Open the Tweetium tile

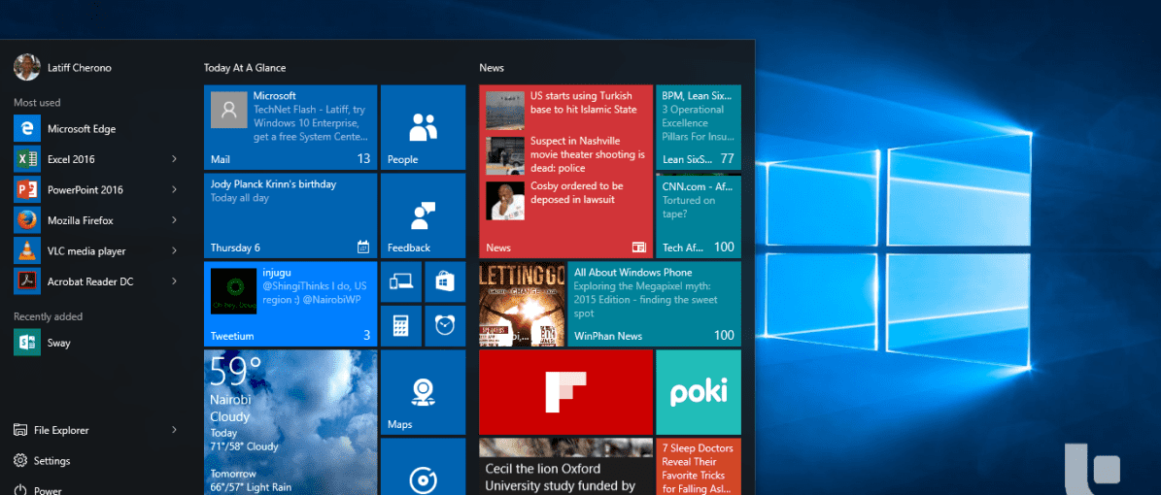290,304
